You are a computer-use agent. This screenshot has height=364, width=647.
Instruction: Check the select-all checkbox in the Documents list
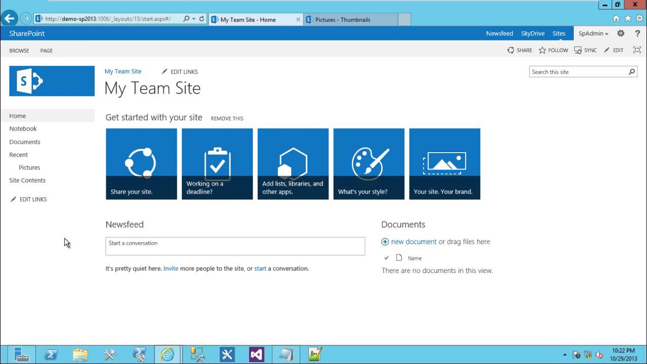(387, 258)
